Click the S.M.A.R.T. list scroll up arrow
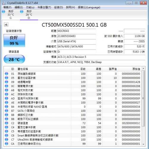This screenshot has height=149, width=149. 143,69
